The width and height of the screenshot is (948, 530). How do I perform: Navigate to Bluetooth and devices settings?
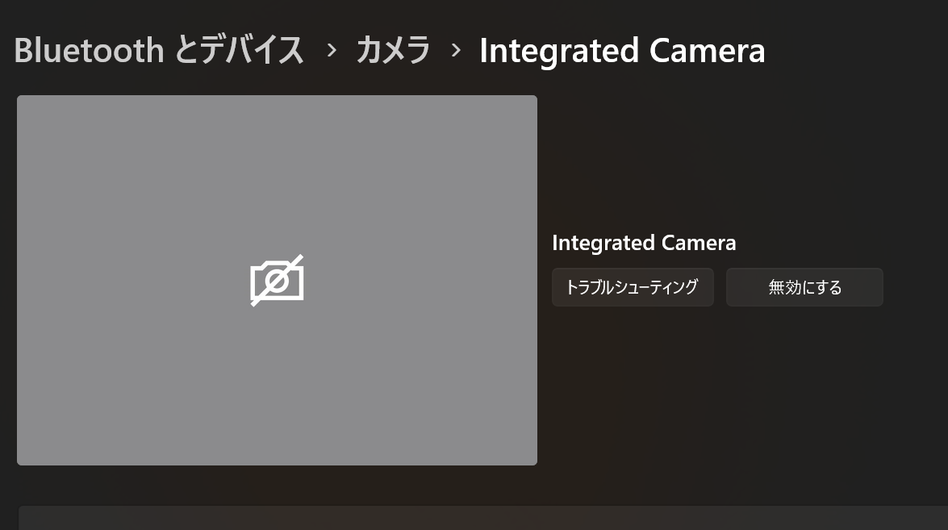(x=159, y=50)
